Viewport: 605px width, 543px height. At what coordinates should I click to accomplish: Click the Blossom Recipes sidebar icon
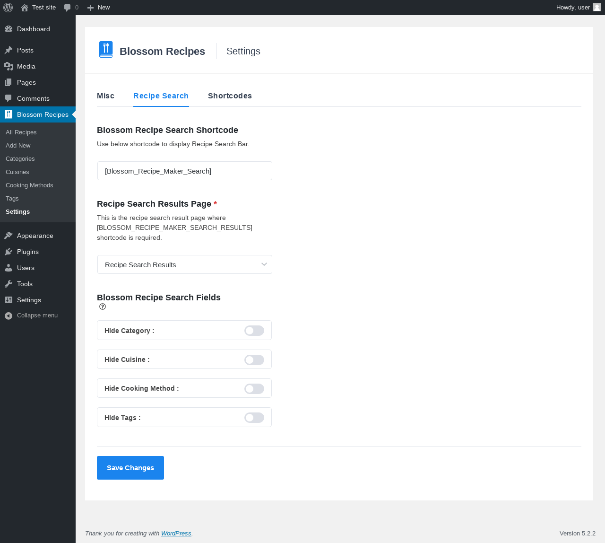pos(9,114)
